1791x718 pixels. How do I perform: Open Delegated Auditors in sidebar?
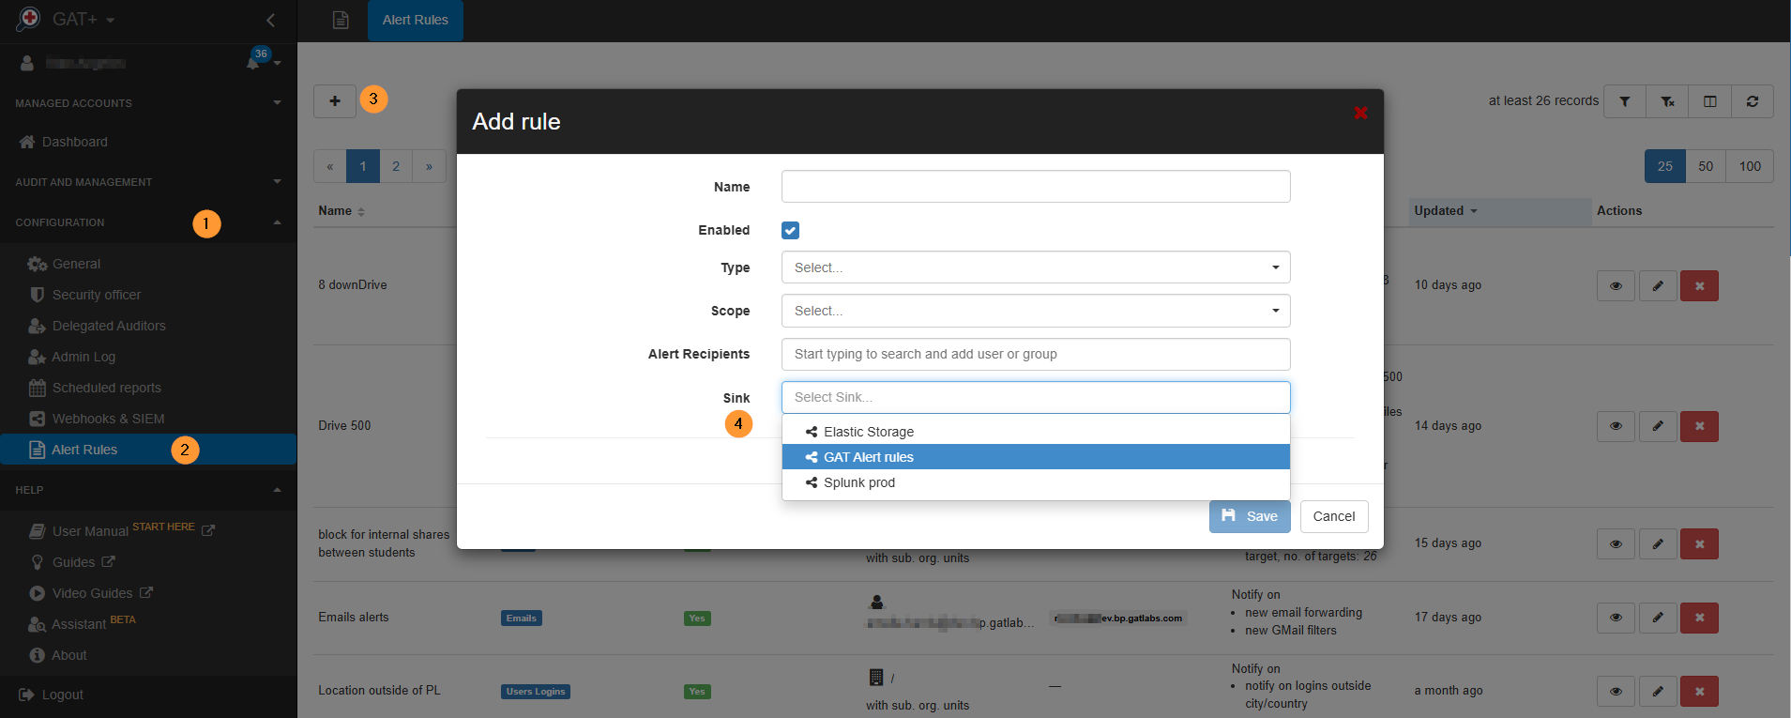click(148, 326)
